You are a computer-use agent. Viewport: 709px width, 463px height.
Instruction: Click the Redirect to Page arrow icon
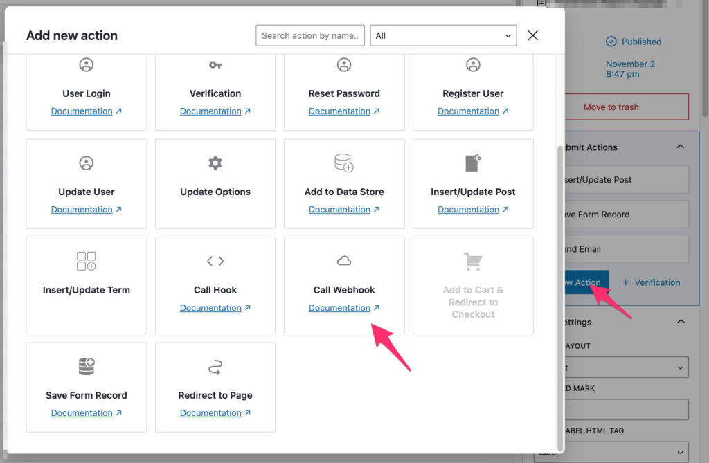(x=215, y=367)
